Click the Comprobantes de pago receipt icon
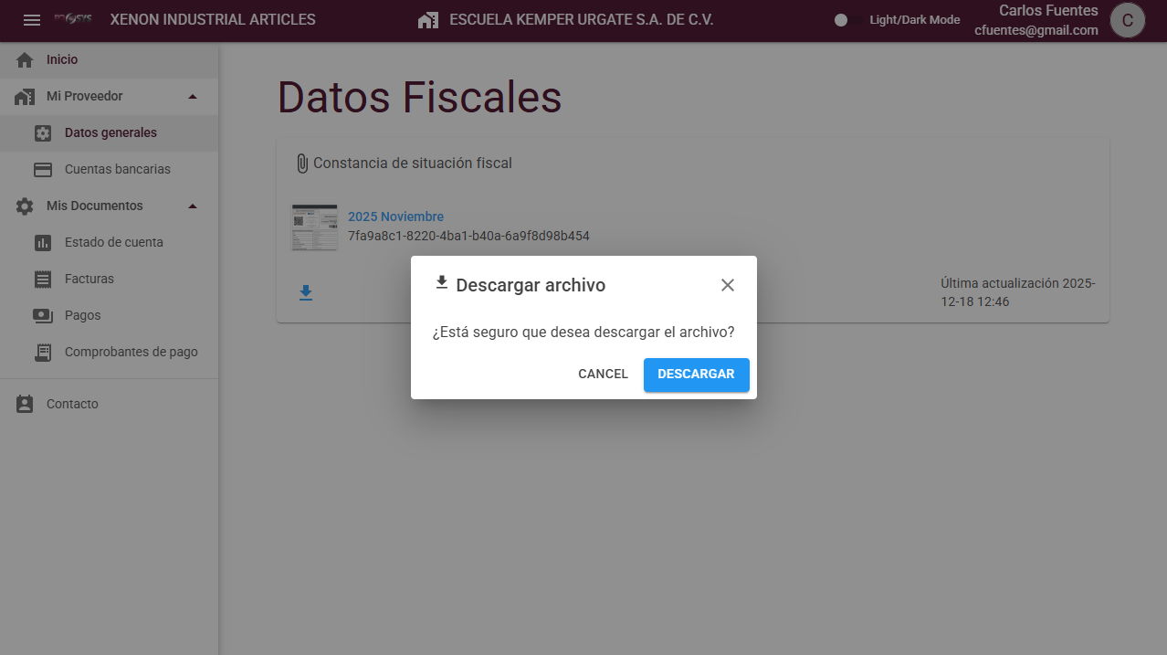The image size is (1167, 655). [x=43, y=353]
